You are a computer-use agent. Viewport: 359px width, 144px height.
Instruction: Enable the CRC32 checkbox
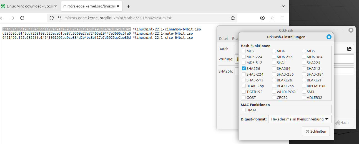(274, 97)
